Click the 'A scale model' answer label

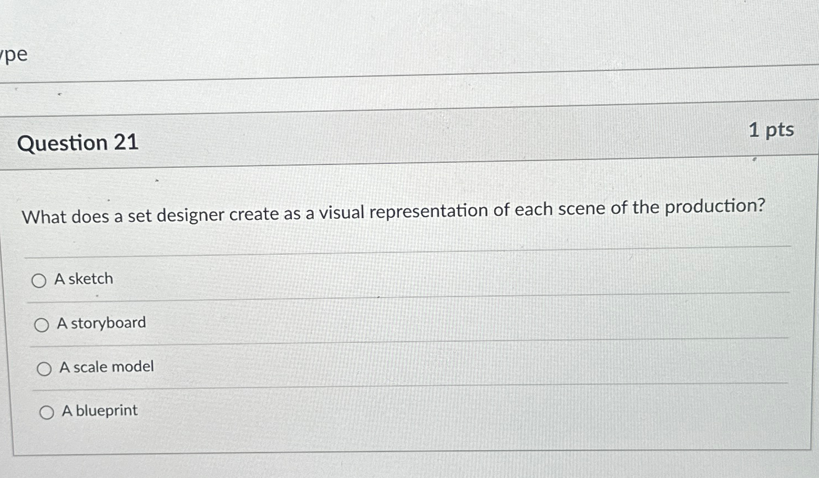pos(105,367)
